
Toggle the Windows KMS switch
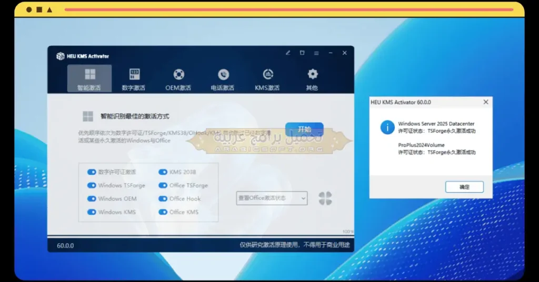[92, 212]
